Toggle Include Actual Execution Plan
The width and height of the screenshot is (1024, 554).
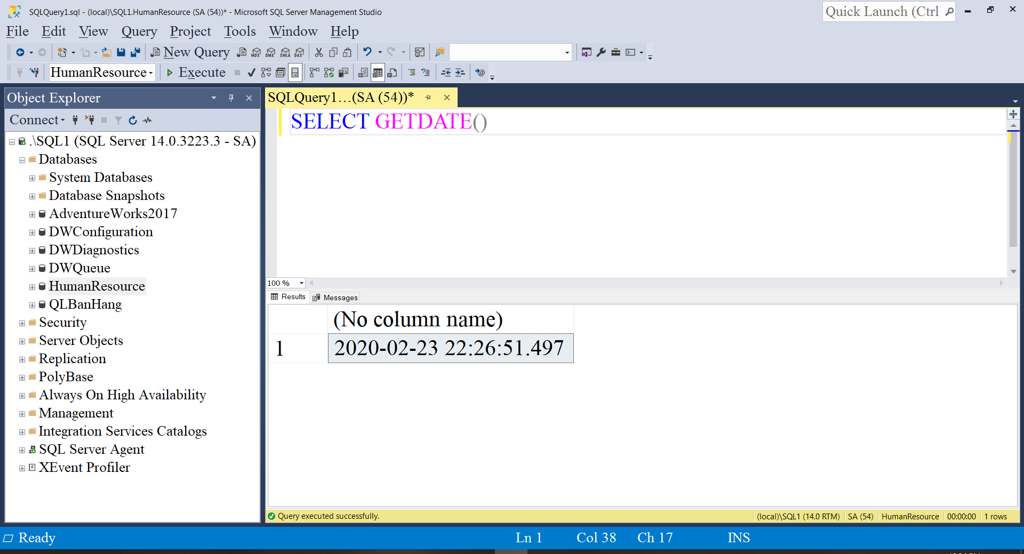(x=315, y=73)
